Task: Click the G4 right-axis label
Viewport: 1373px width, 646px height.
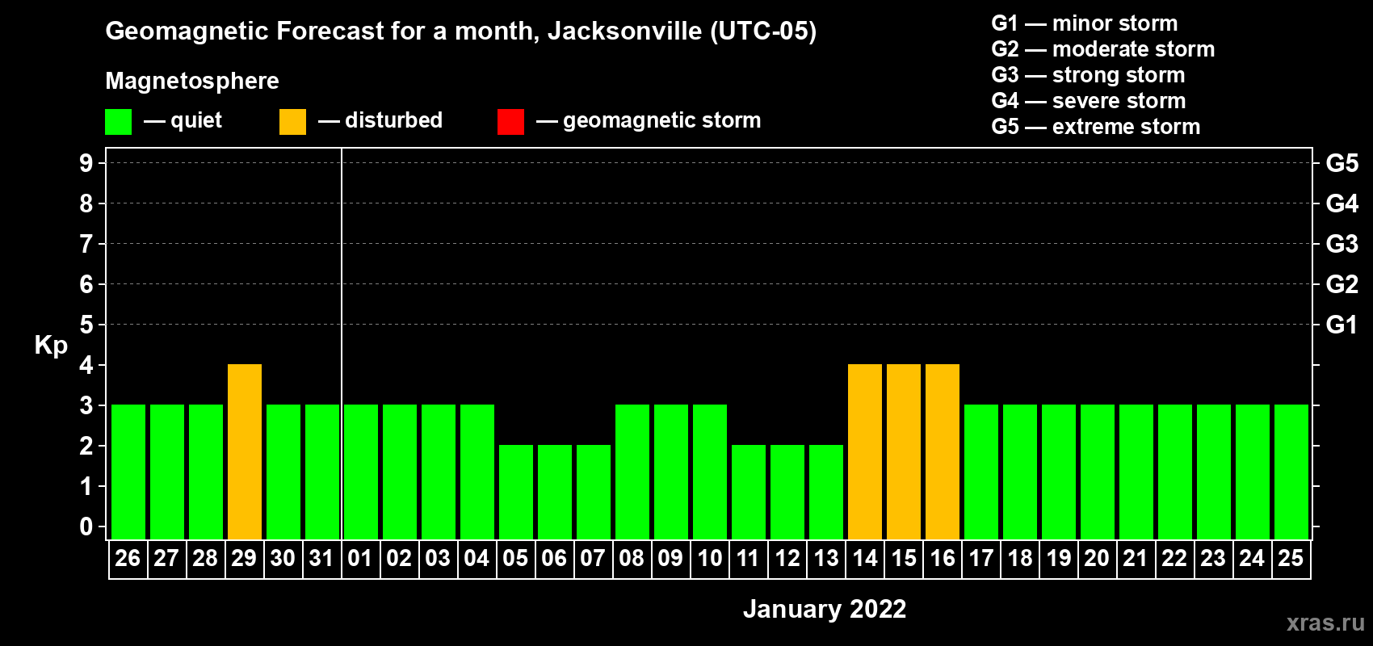Action: 1342,203
